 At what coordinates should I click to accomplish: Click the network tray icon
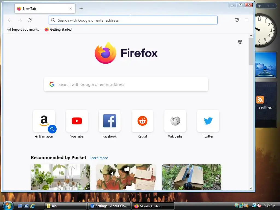[x=254, y=206]
